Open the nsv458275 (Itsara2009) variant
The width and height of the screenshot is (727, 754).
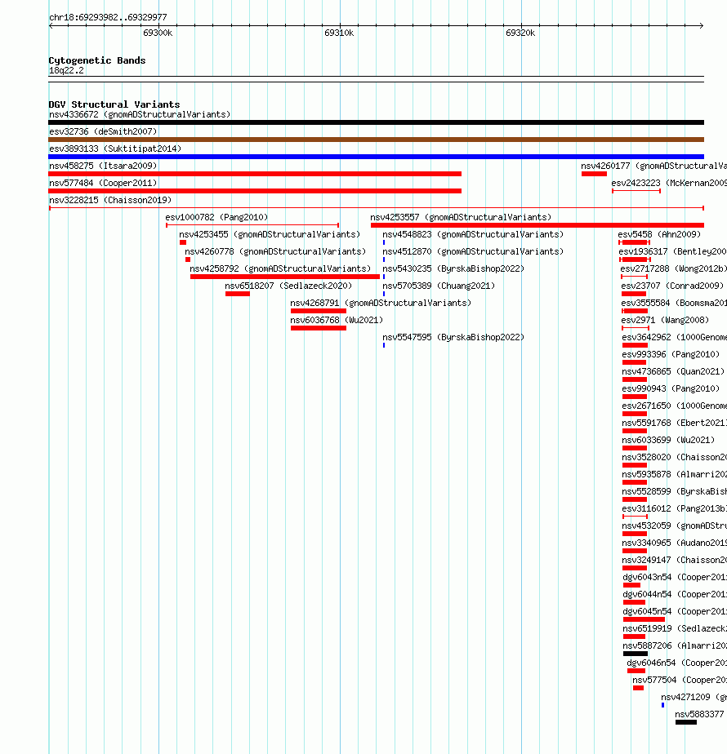[103, 166]
